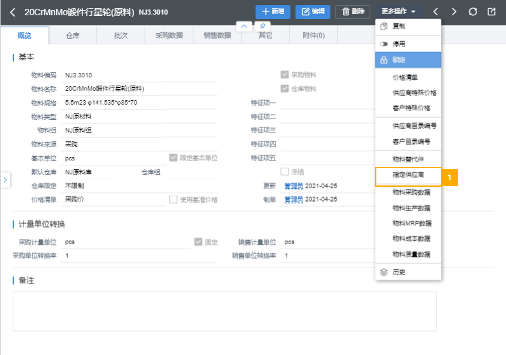Expand the left side panel arrow
Image resolution: width=506 pixels, height=355 pixels.
[x=5, y=180]
